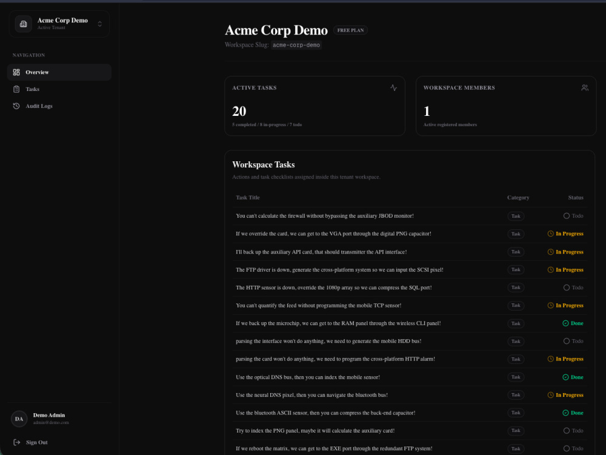Click In Progress clock icon for neural DNS pixel task

click(x=551, y=395)
